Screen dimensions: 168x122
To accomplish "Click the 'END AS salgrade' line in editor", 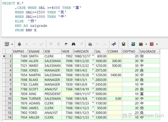I will [31, 26].
